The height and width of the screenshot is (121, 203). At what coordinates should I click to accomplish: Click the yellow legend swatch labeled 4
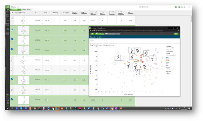coord(167,61)
